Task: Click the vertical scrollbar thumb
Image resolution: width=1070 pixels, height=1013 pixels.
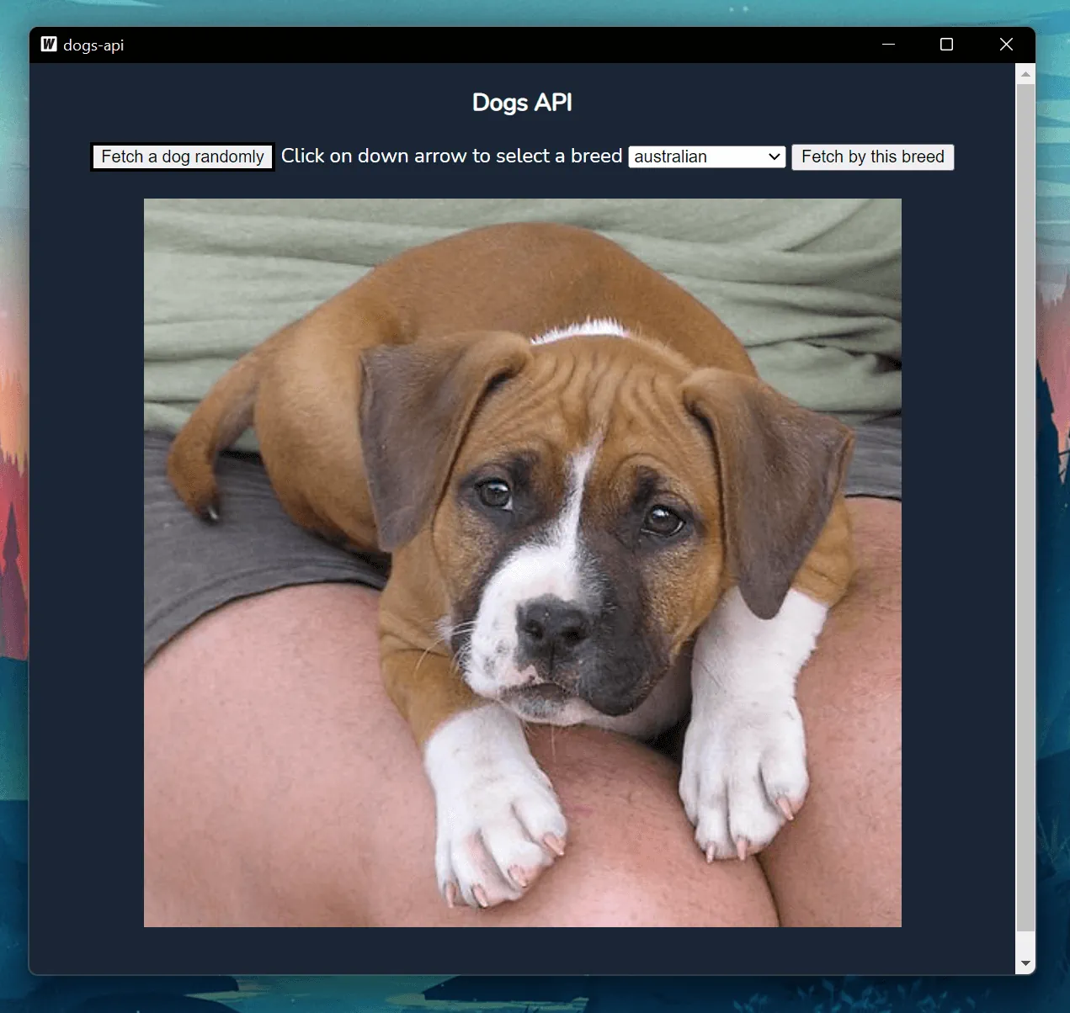Action: click(1025, 505)
